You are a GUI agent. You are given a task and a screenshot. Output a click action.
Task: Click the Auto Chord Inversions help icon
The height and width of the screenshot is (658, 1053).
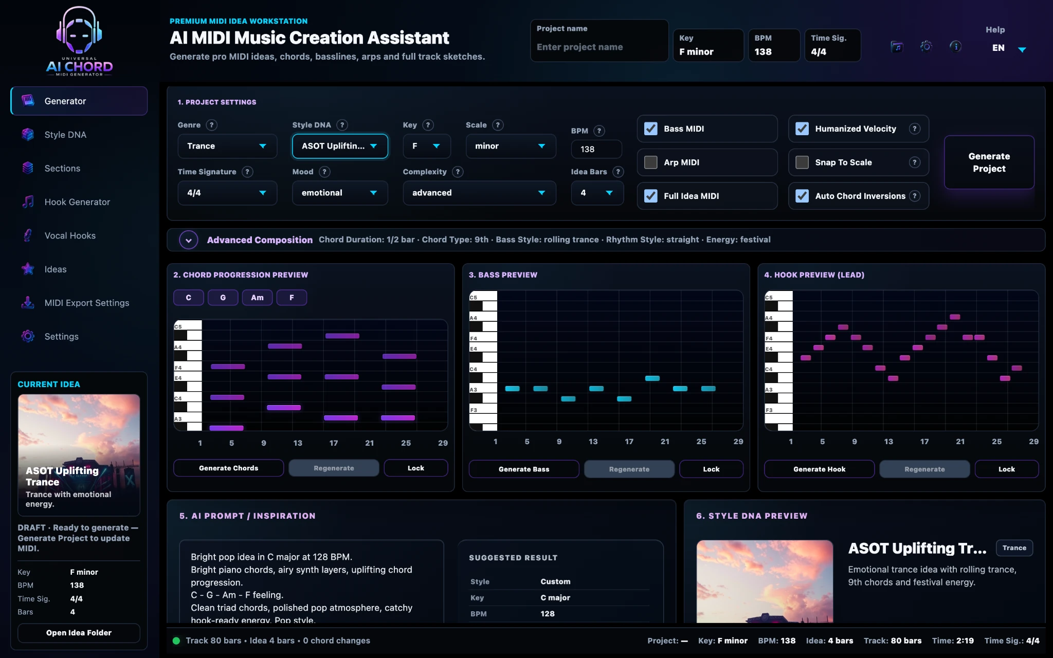[915, 196]
